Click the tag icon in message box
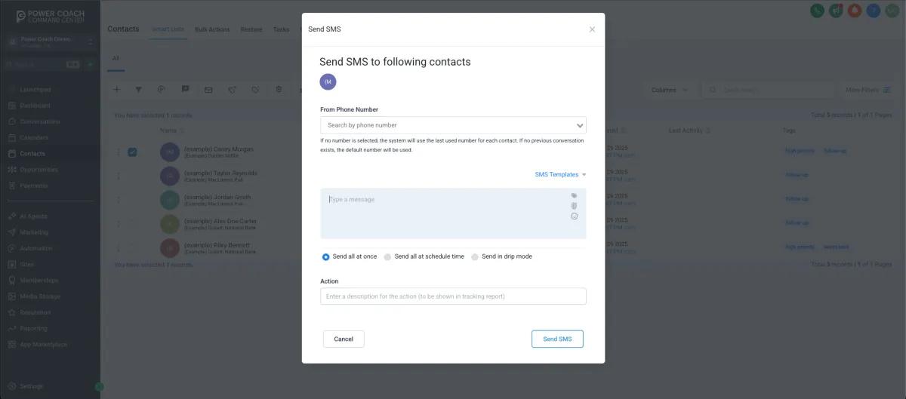Screen dimensions: 906x399 tap(574, 195)
